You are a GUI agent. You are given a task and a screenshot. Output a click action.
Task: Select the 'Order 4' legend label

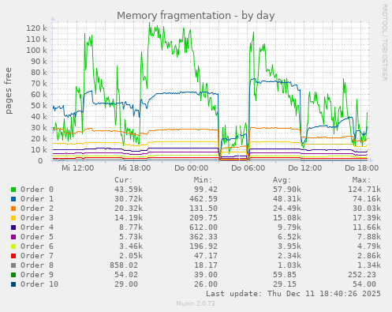click(37, 227)
